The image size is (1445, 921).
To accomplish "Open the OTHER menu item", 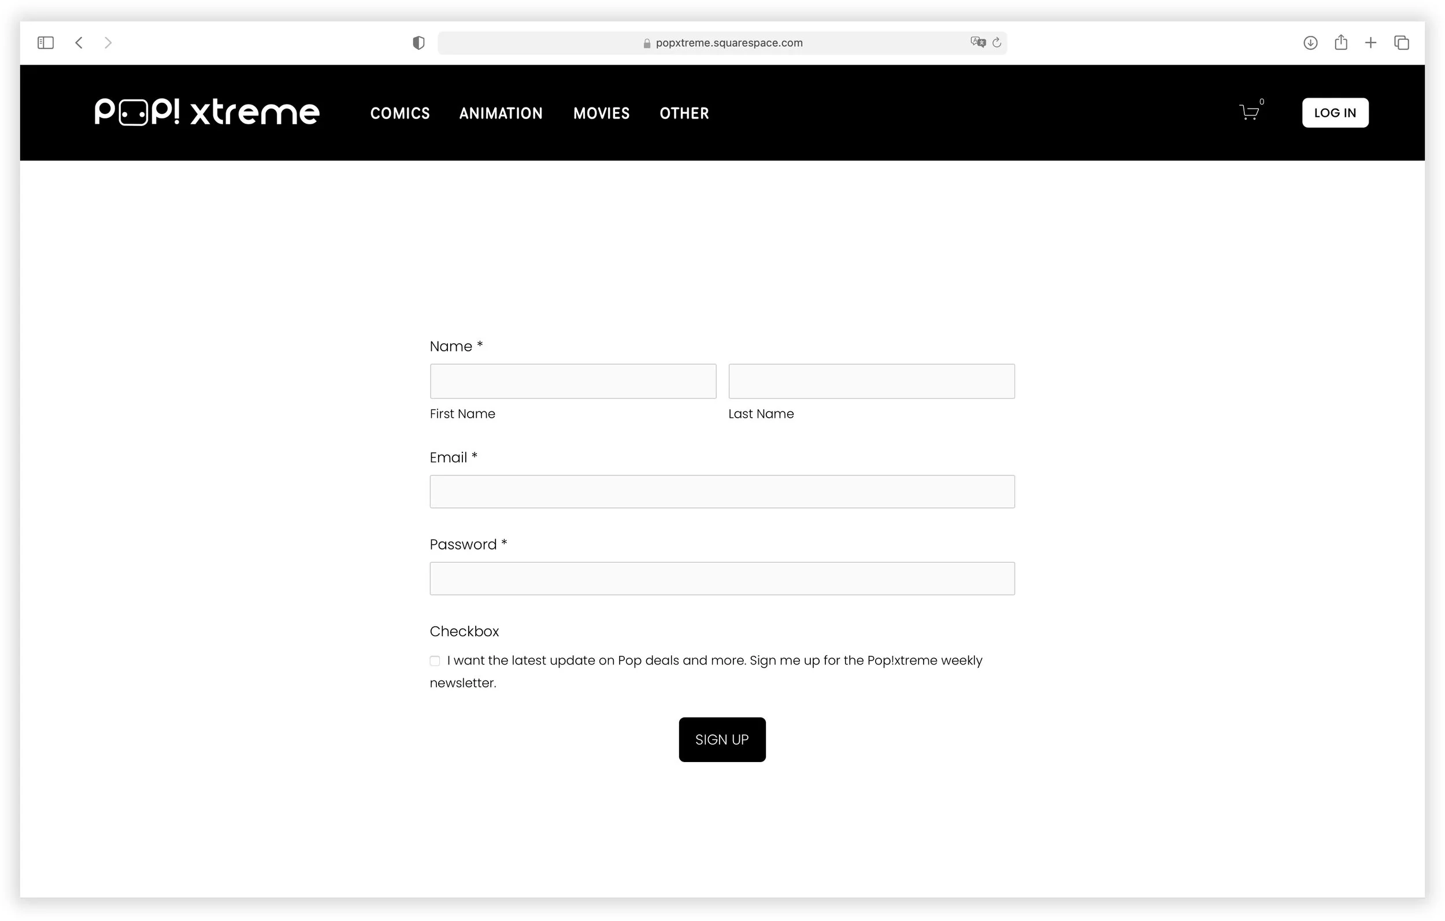I will pyautogui.click(x=684, y=113).
